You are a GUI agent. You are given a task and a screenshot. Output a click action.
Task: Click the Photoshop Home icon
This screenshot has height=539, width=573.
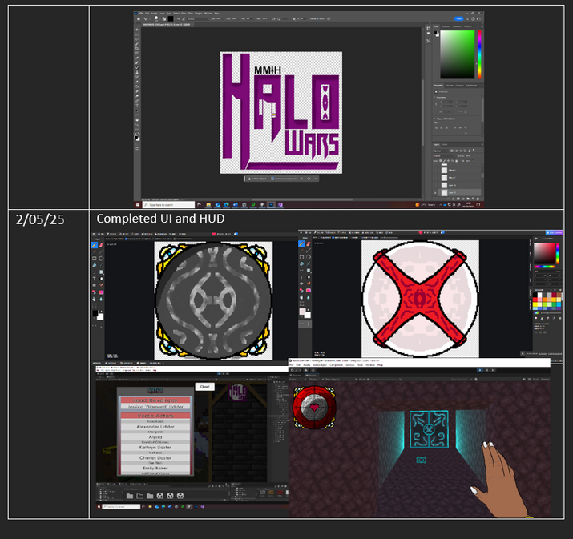(x=139, y=19)
